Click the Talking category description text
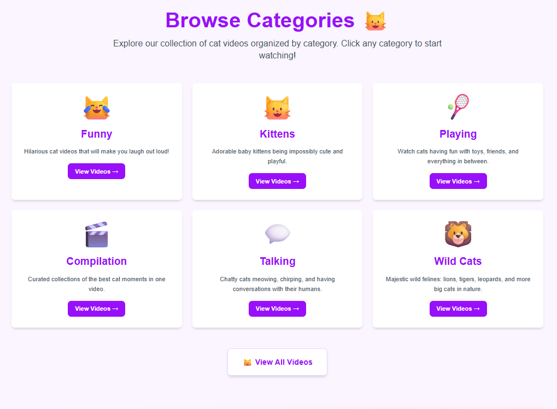 (277, 284)
